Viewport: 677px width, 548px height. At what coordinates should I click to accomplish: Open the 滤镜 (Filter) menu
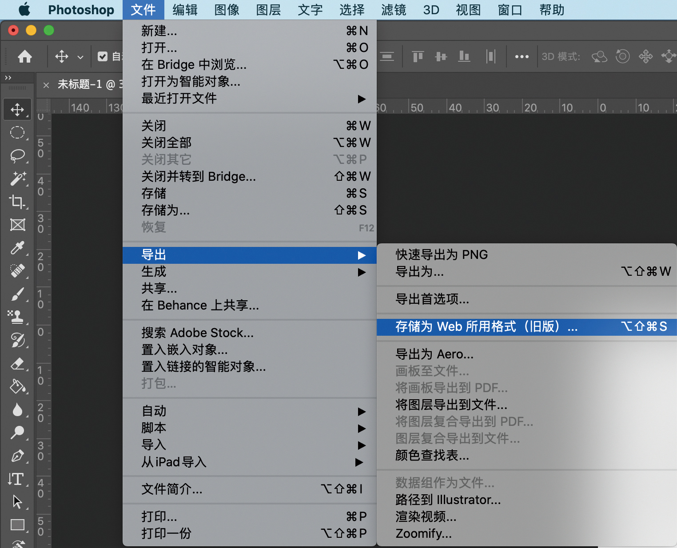(394, 10)
